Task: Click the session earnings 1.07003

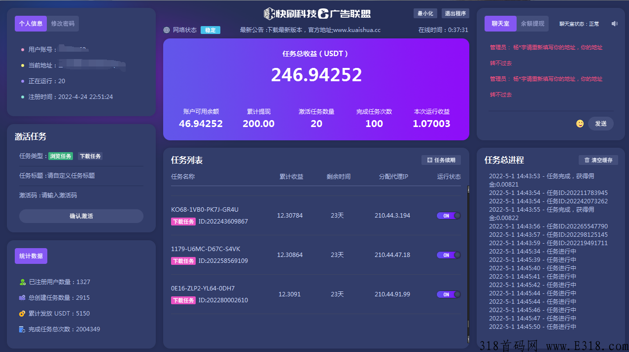Action: tap(431, 124)
